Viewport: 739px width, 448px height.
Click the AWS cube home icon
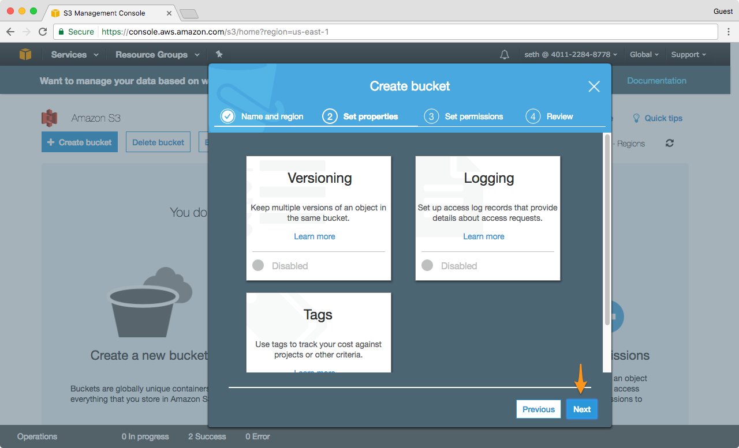pos(25,54)
